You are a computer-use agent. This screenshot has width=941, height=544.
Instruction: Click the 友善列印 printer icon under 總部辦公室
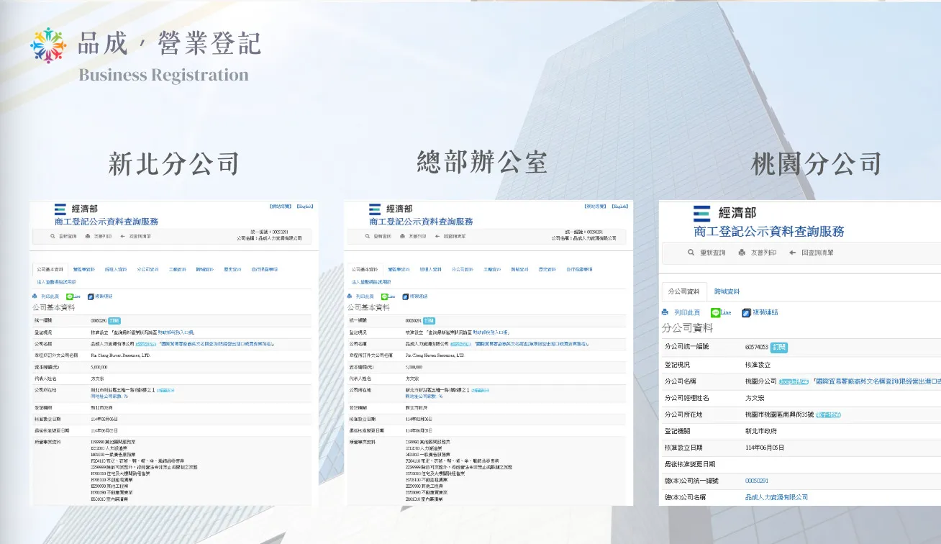tap(402, 236)
